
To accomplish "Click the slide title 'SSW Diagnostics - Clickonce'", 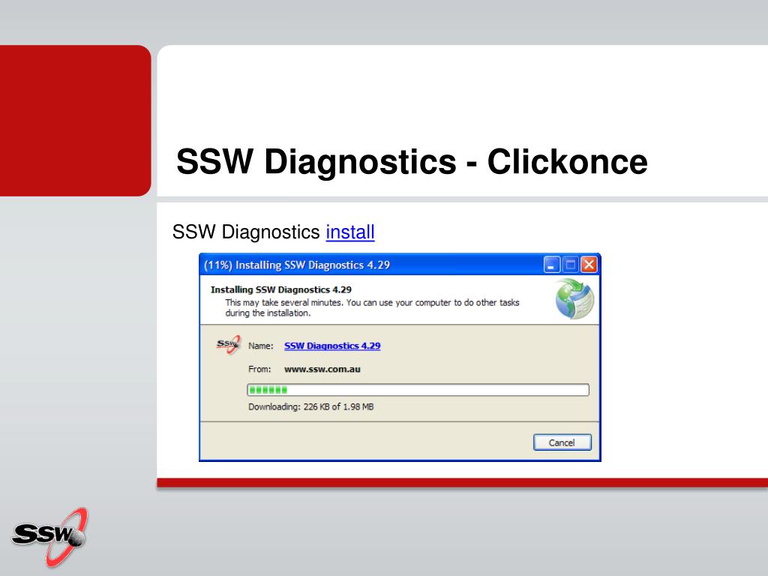I will tap(412, 162).
